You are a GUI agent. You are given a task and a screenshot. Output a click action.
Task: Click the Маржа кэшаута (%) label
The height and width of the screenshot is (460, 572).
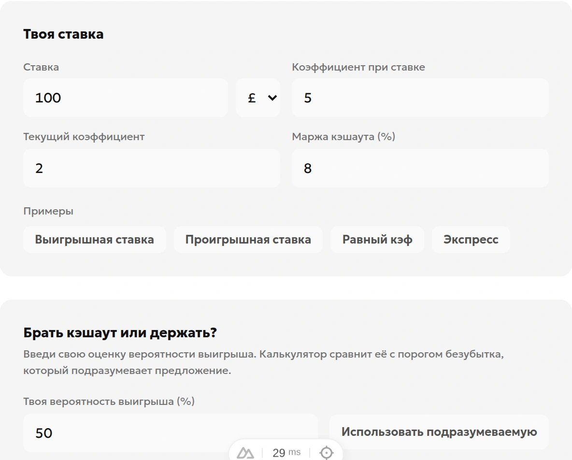pos(343,137)
